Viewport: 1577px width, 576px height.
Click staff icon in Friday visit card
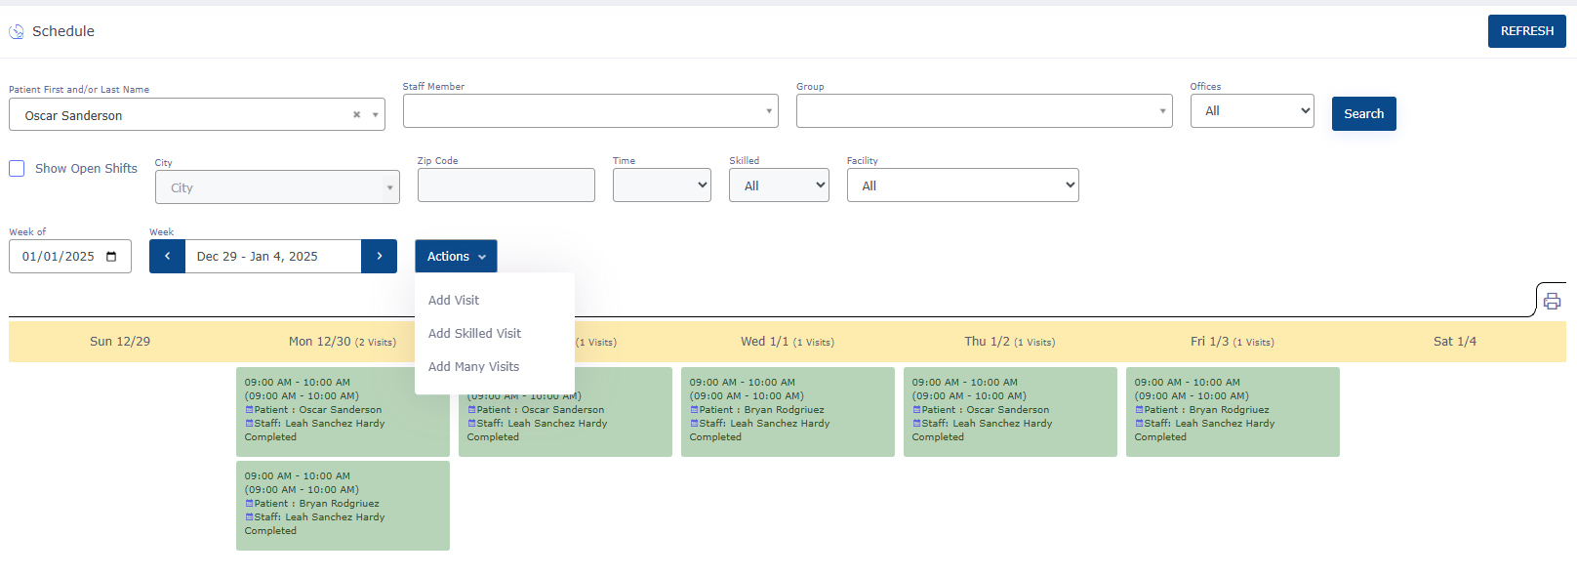(x=1139, y=424)
